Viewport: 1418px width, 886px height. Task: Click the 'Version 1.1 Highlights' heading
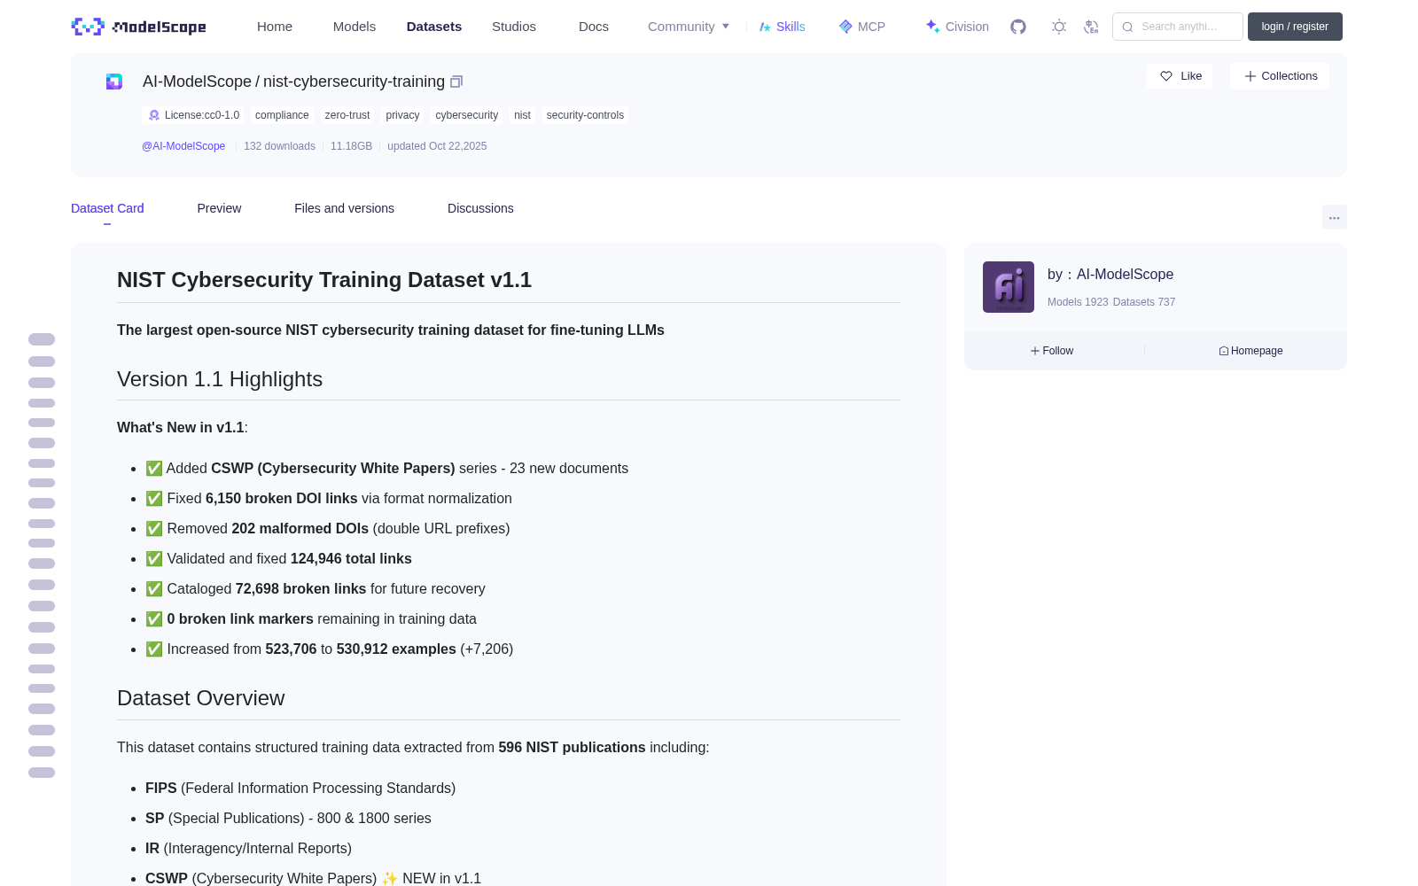(220, 379)
